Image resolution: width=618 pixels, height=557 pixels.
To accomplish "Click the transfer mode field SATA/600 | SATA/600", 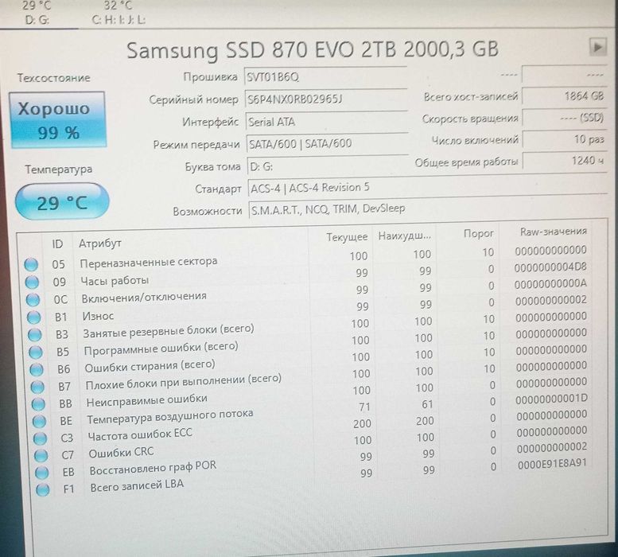I will tap(328, 144).
